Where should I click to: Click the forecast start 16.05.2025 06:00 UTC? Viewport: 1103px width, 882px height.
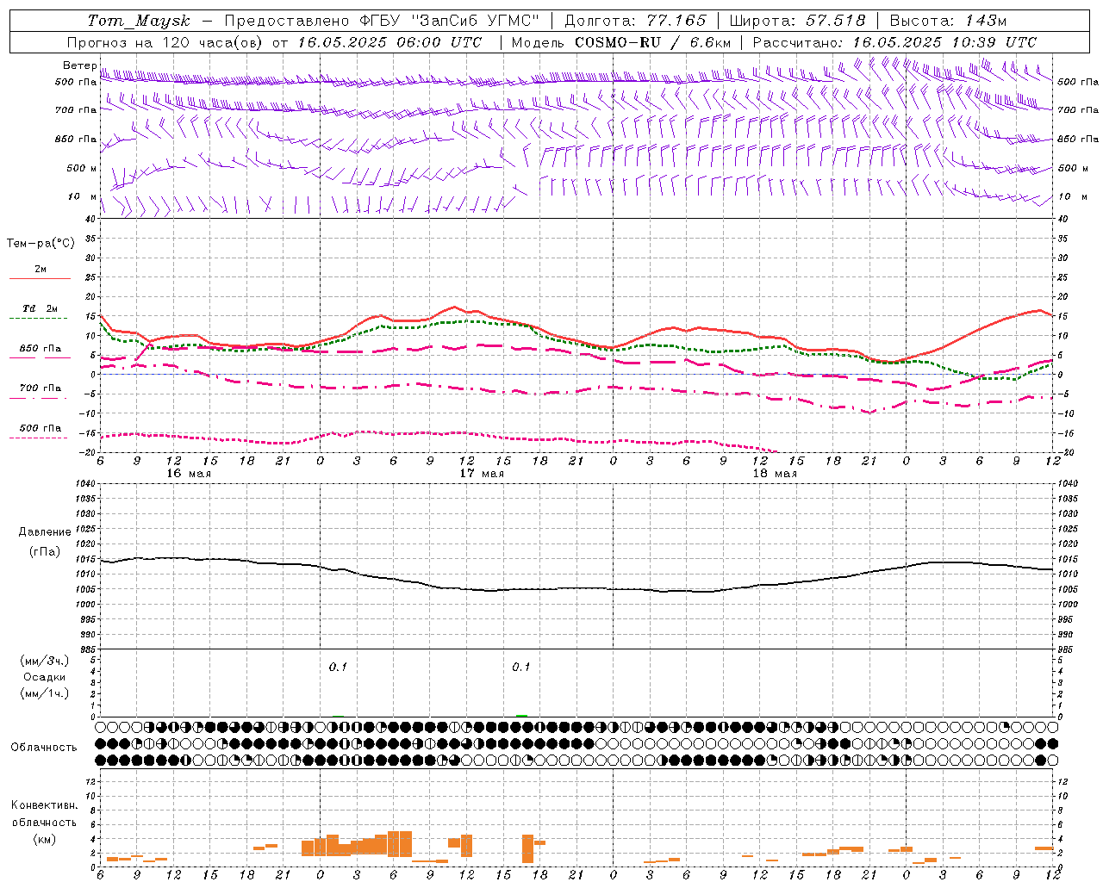[x=389, y=42]
